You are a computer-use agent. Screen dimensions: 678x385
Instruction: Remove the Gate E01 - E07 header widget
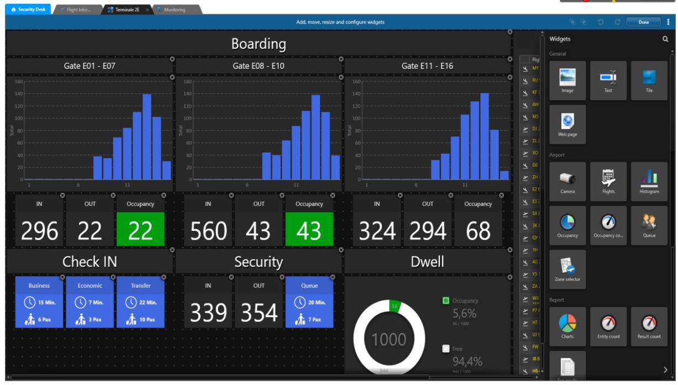pyautogui.click(x=171, y=59)
